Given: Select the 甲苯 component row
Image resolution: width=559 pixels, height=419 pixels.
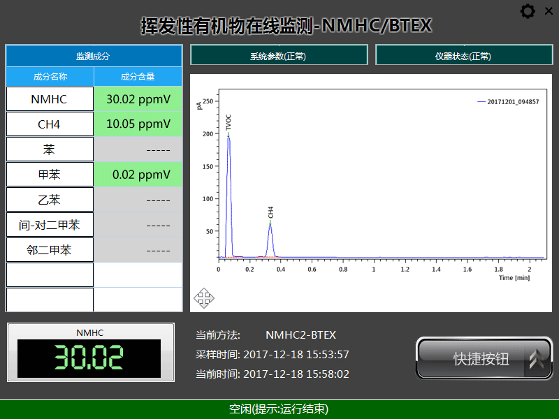Looking at the screenshot, I should coord(50,175).
